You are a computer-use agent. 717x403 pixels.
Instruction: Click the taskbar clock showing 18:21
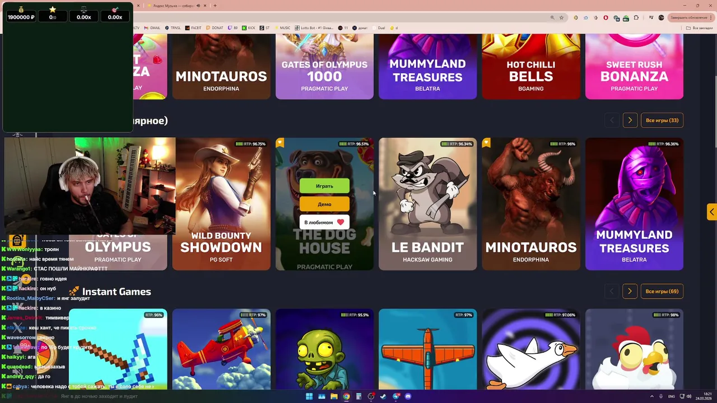pyautogui.click(x=704, y=396)
